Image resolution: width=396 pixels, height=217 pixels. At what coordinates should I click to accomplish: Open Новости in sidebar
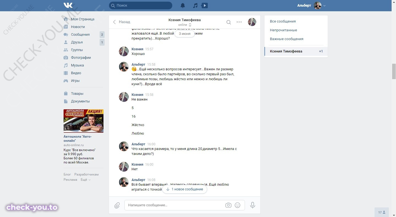pos(78,27)
